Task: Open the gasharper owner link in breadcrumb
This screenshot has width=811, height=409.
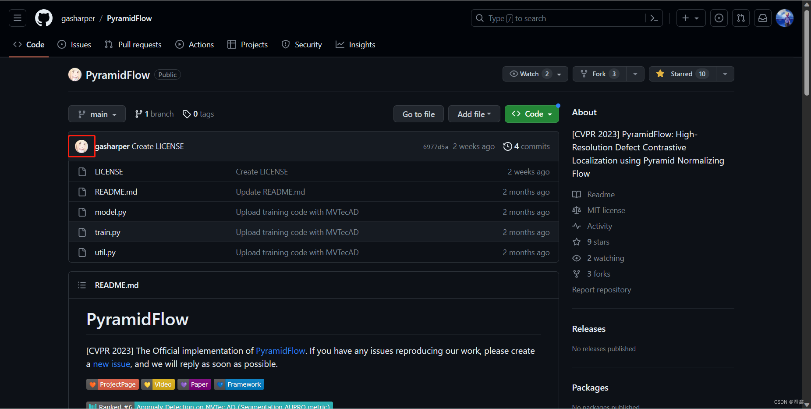Action: [x=78, y=18]
